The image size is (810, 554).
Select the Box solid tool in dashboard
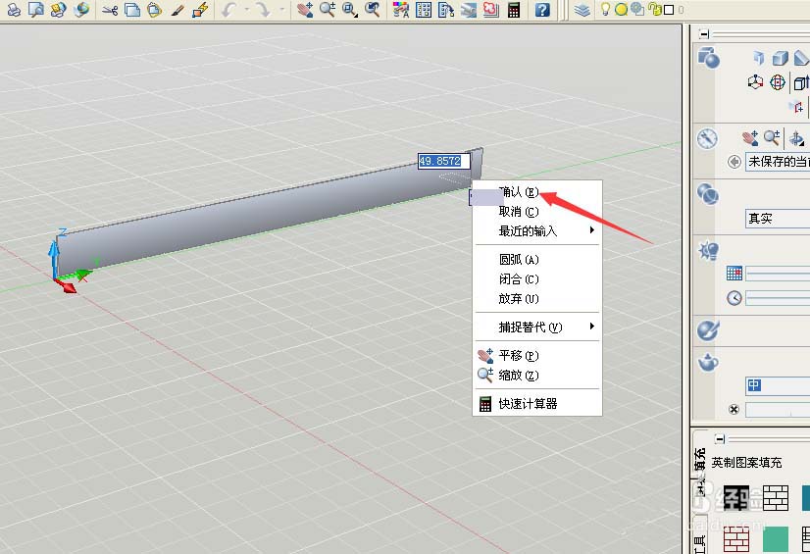(x=780, y=58)
